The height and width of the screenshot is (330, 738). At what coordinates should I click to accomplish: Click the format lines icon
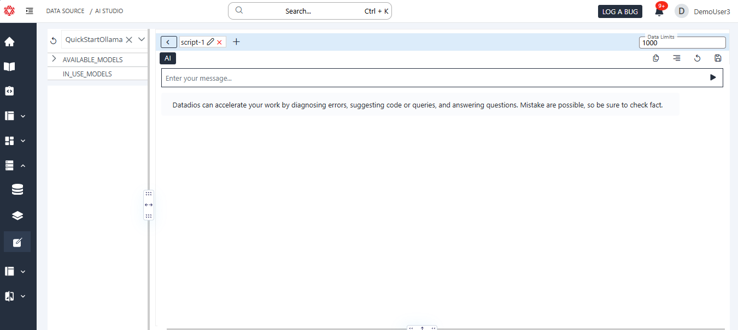(677, 58)
